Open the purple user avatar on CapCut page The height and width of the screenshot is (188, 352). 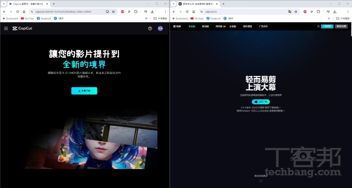[160, 28]
